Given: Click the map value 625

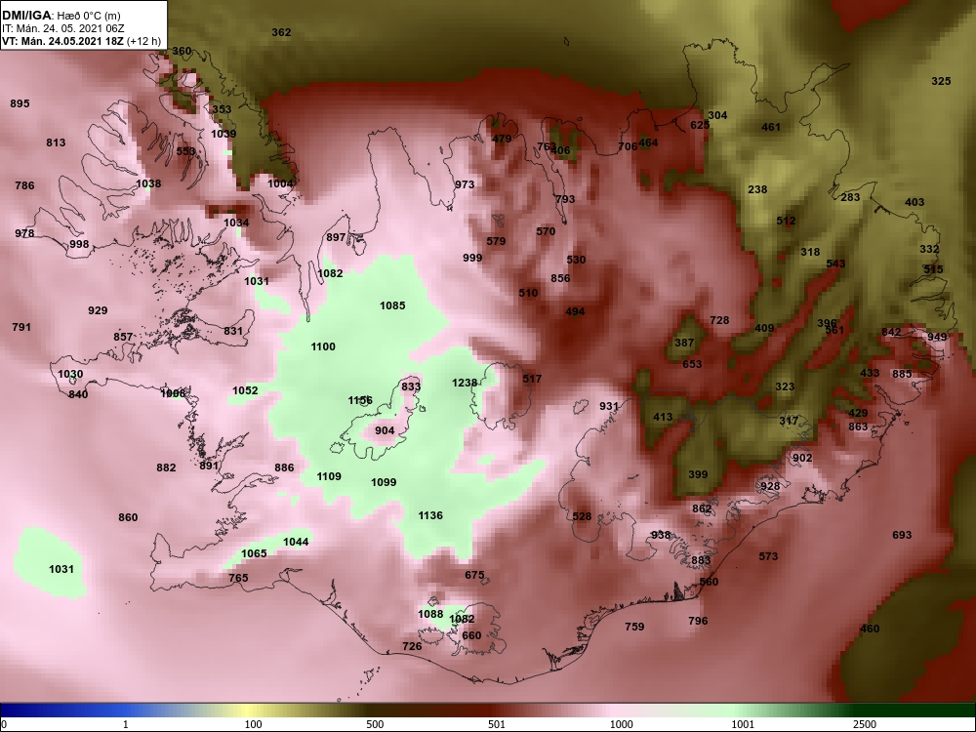Looking at the screenshot, I should click(700, 125).
